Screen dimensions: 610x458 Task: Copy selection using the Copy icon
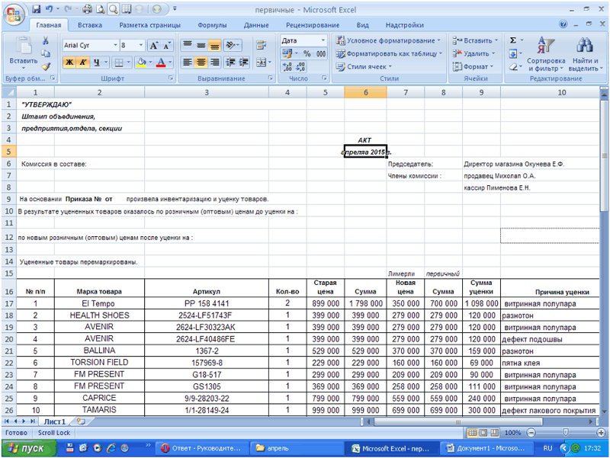pyautogui.click(x=46, y=53)
